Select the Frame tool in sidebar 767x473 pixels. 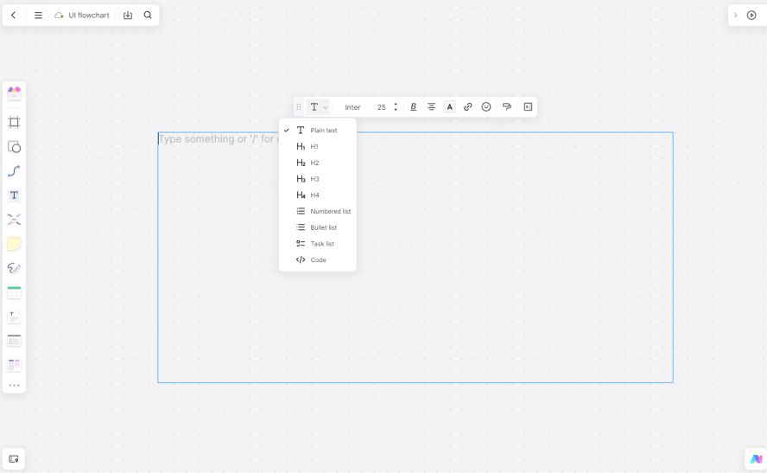(14, 123)
